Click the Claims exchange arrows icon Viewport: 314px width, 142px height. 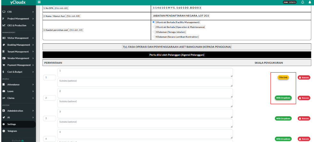[4, 98]
